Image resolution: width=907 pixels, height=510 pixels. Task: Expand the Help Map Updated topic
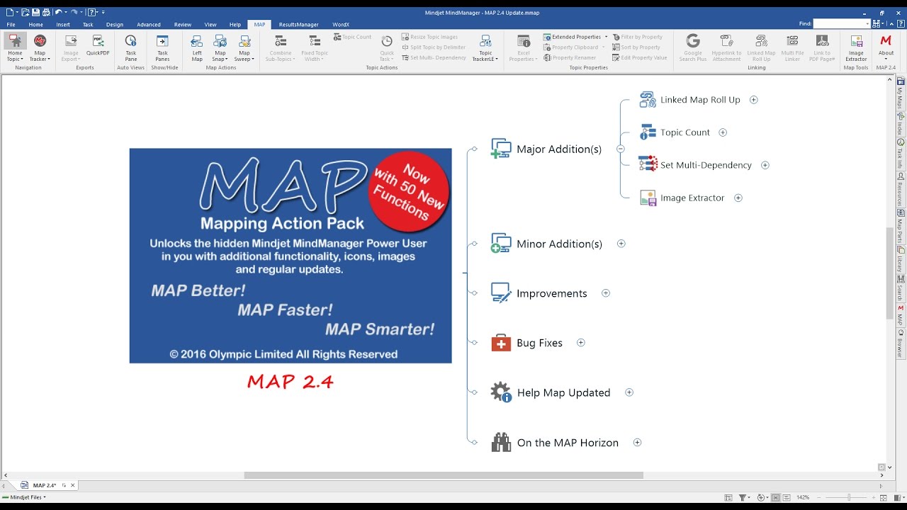629,392
